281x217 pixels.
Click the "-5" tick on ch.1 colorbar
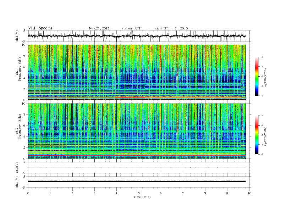[262, 77]
